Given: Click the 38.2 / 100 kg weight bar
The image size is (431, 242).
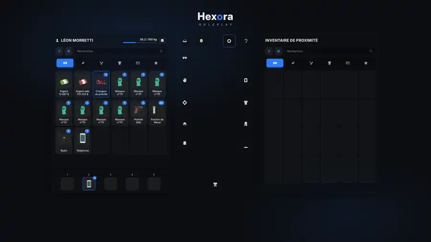Looking at the screenshot, I should (140, 42).
